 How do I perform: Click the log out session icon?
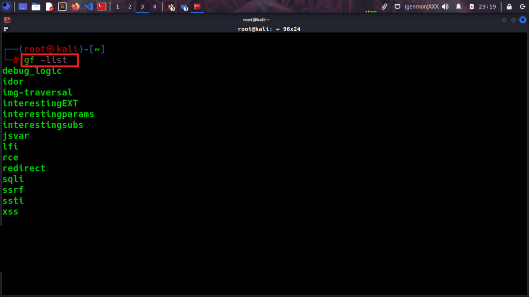522,7
